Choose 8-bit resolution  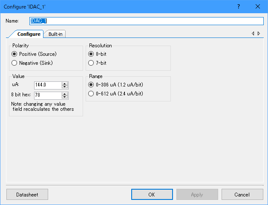(91, 54)
